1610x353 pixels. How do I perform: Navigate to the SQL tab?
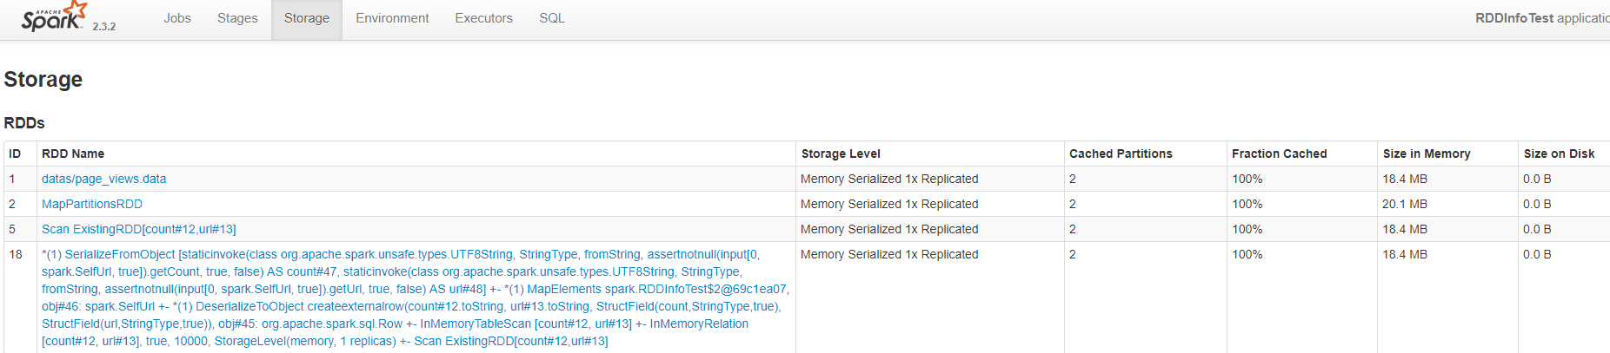(x=552, y=18)
